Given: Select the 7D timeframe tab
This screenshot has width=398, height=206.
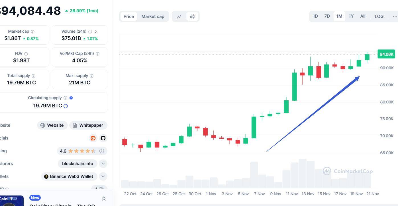Looking at the screenshot, I should [327, 16].
